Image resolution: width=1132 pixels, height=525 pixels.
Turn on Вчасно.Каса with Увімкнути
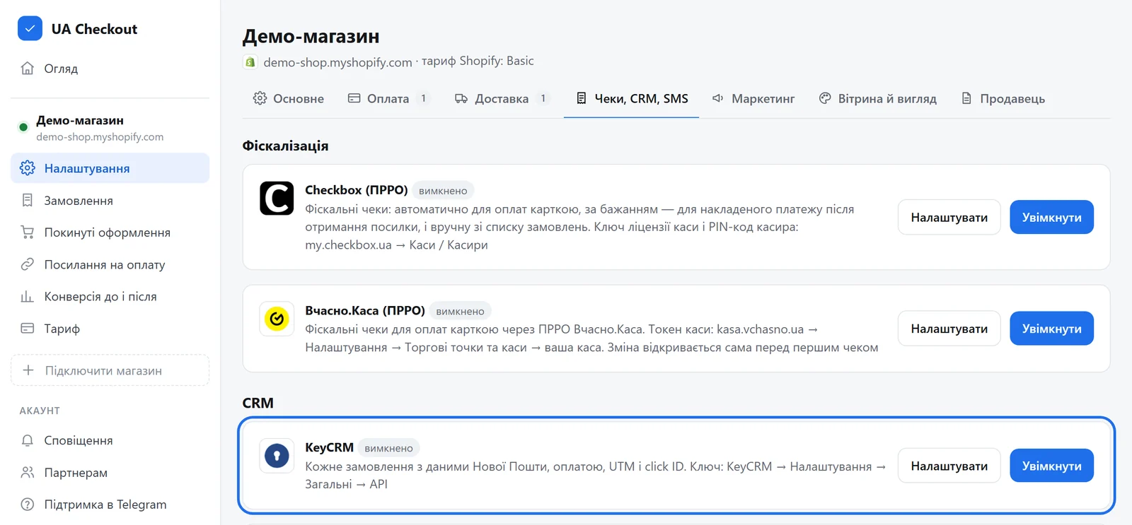coord(1051,329)
